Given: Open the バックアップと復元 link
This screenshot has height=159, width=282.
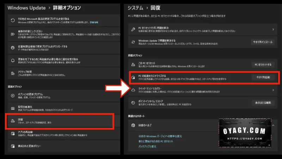Looking at the screenshot, I should coord(147,146).
